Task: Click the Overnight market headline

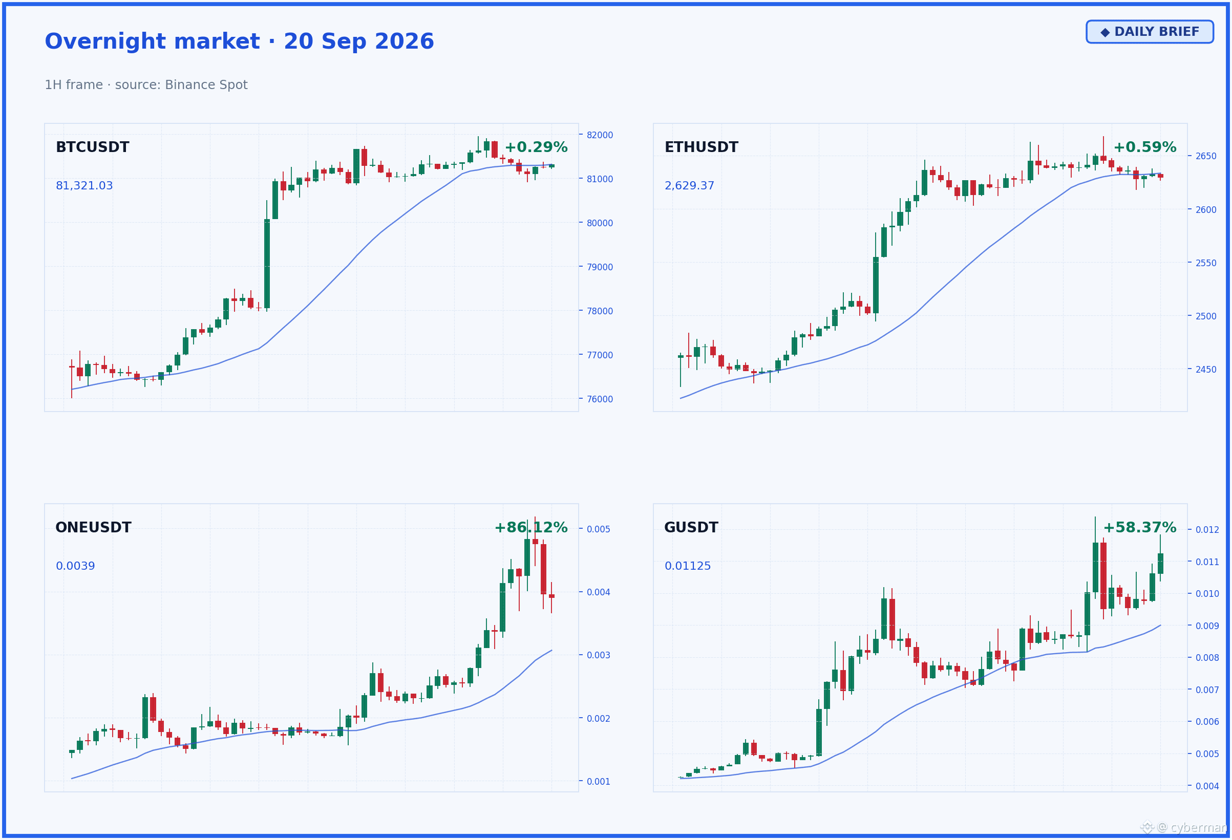Action: (239, 41)
